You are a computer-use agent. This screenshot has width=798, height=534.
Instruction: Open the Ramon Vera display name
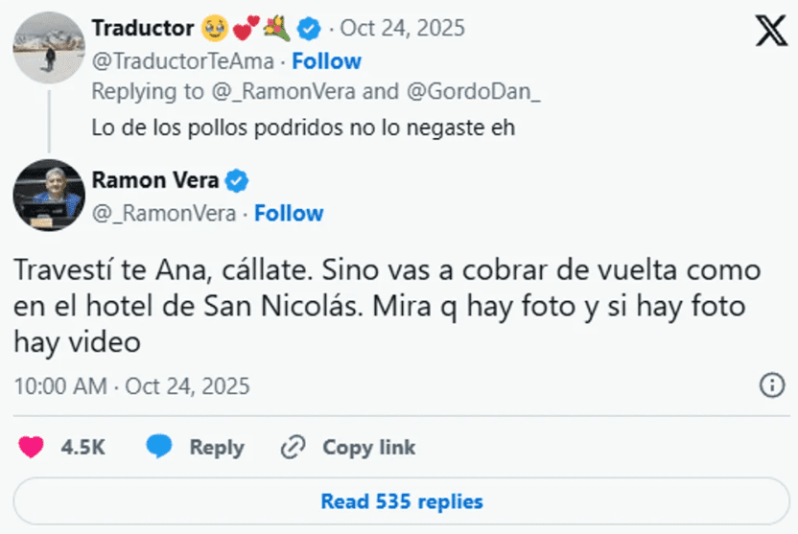155,179
